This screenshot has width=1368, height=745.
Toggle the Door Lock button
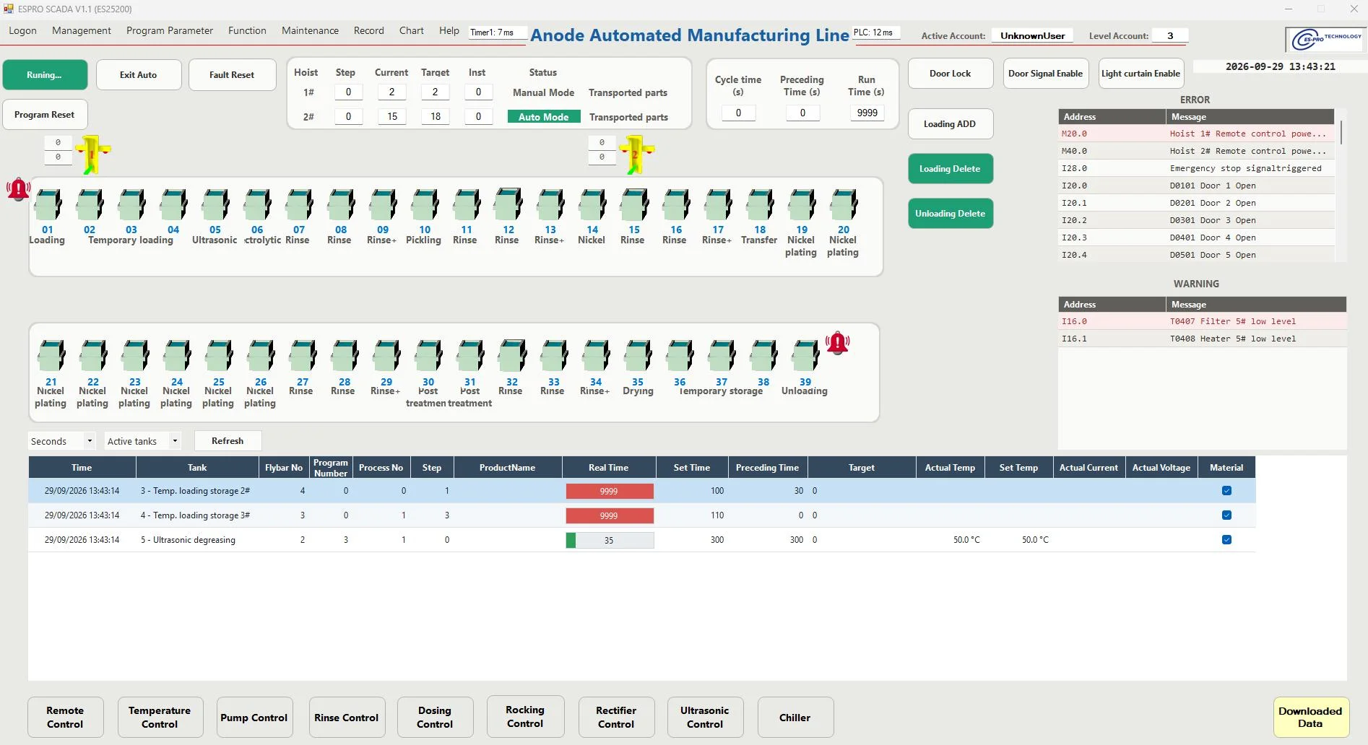[x=951, y=74]
